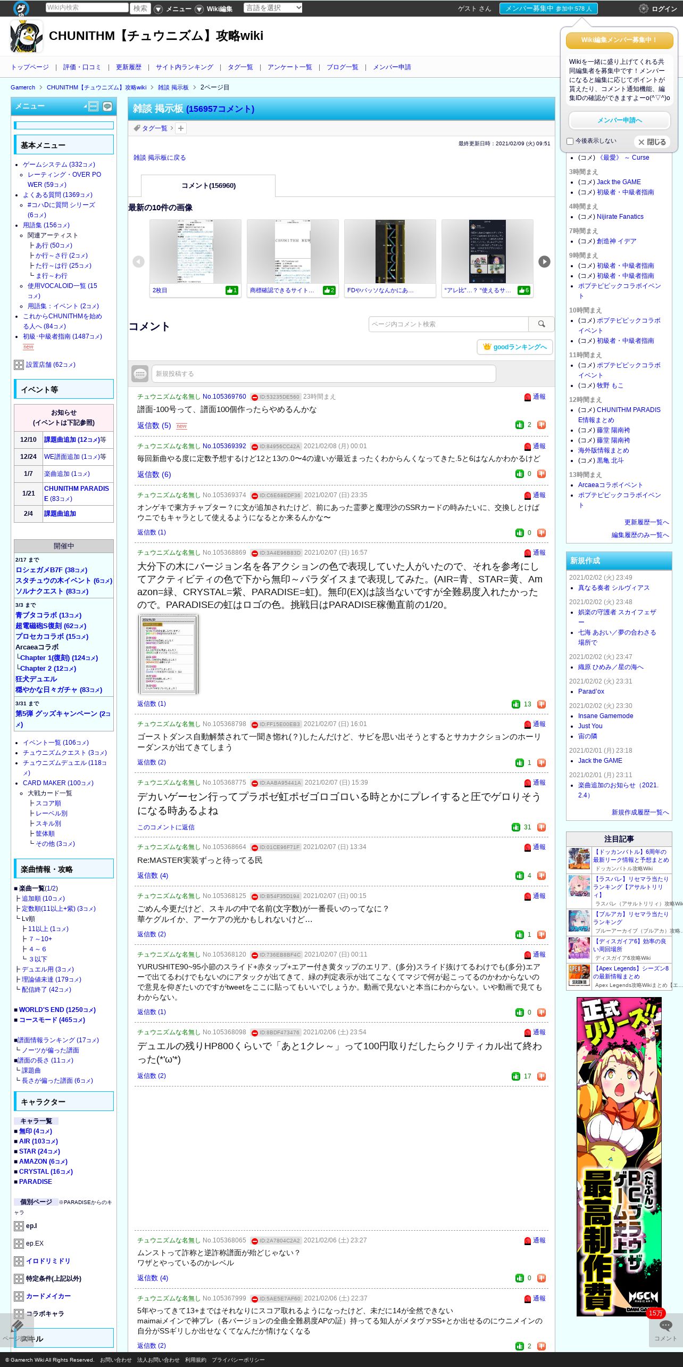Screen dimensions: 683x1367
Task: Click the ID block icon on No.105368065
Action: click(x=255, y=1241)
